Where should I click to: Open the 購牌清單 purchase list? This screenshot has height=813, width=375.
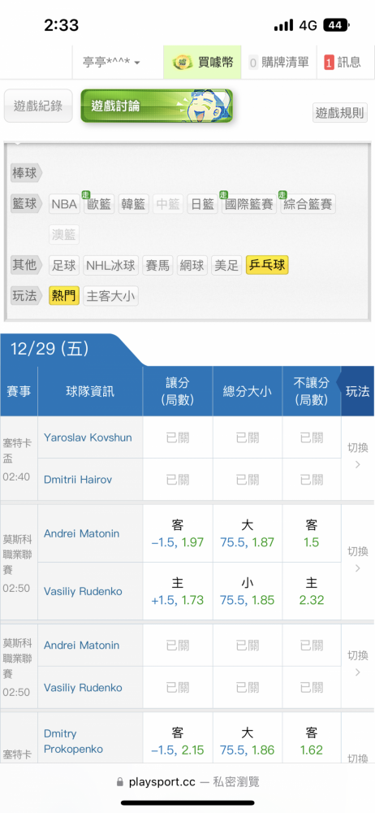(x=278, y=63)
